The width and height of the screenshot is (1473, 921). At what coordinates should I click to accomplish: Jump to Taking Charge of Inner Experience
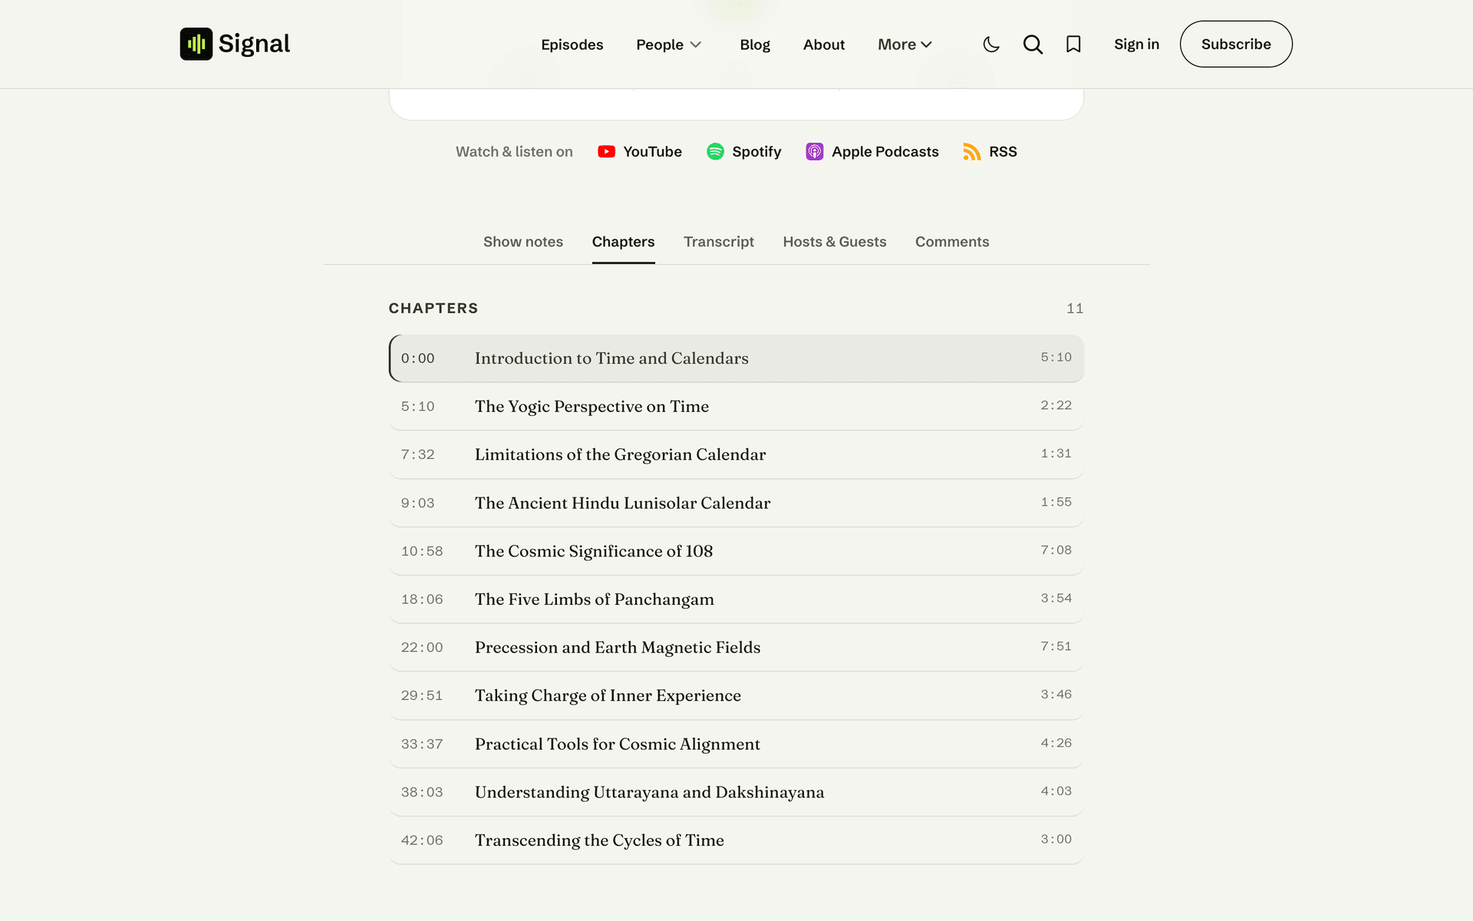tap(736, 696)
